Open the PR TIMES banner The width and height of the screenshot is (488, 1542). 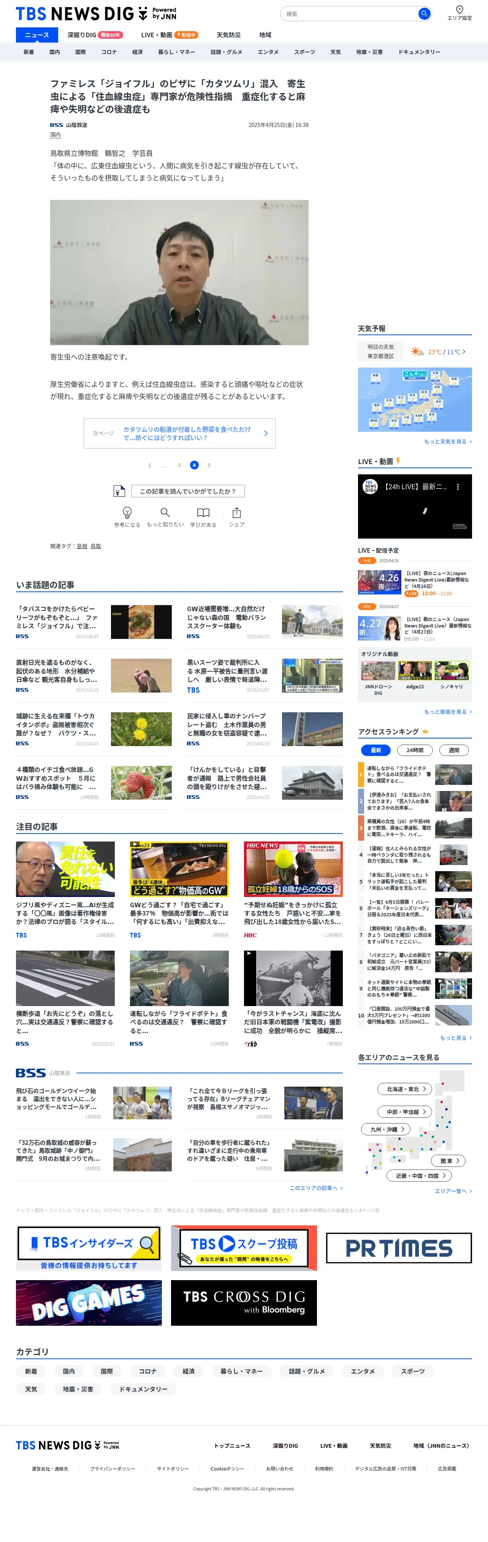pos(399,1248)
